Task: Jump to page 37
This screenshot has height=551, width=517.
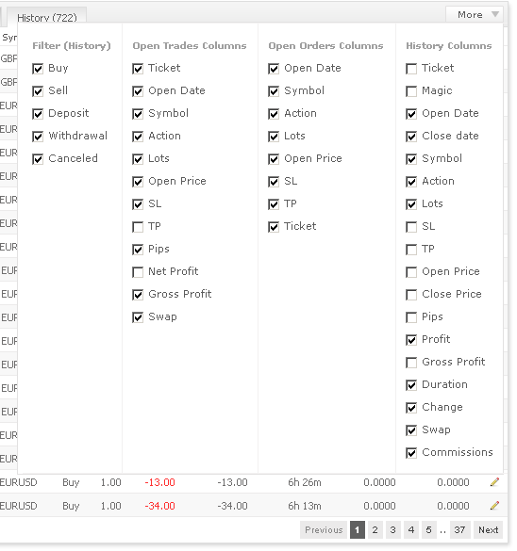Action: [459, 529]
